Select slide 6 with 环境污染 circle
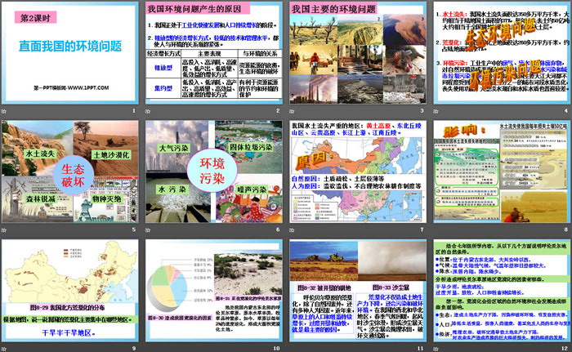Image resolution: width=572 pixels, height=352 pixels. click(x=214, y=172)
